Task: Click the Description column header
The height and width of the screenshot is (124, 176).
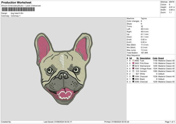Action: 145,58
